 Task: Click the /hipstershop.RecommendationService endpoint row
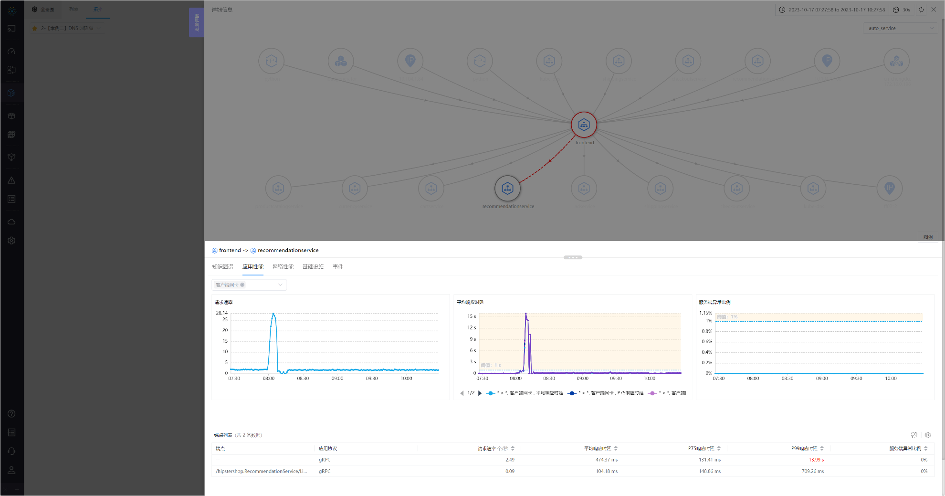coord(261,472)
